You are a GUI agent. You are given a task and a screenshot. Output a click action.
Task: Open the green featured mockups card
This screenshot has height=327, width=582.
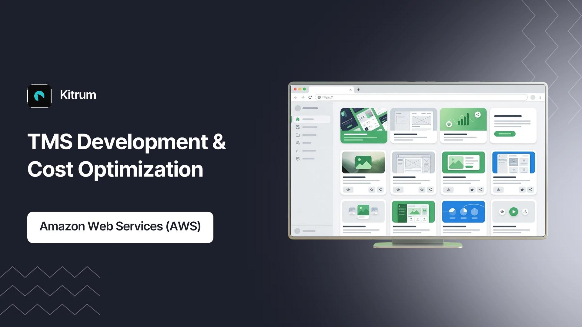[x=364, y=125]
